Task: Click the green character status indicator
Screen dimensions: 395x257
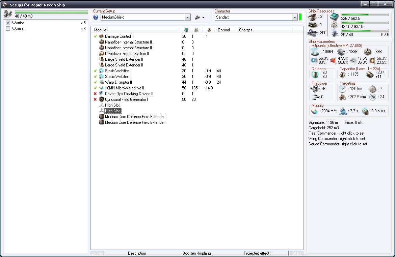Action: click(300, 17)
